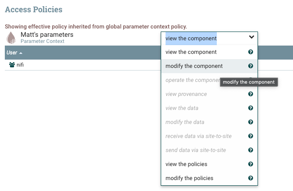This screenshot has width=293, height=191.
Task: Sort table by User column header
Action: pos(12,53)
